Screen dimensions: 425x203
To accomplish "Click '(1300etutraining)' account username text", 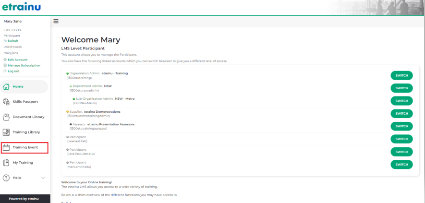I will point(79,78).
